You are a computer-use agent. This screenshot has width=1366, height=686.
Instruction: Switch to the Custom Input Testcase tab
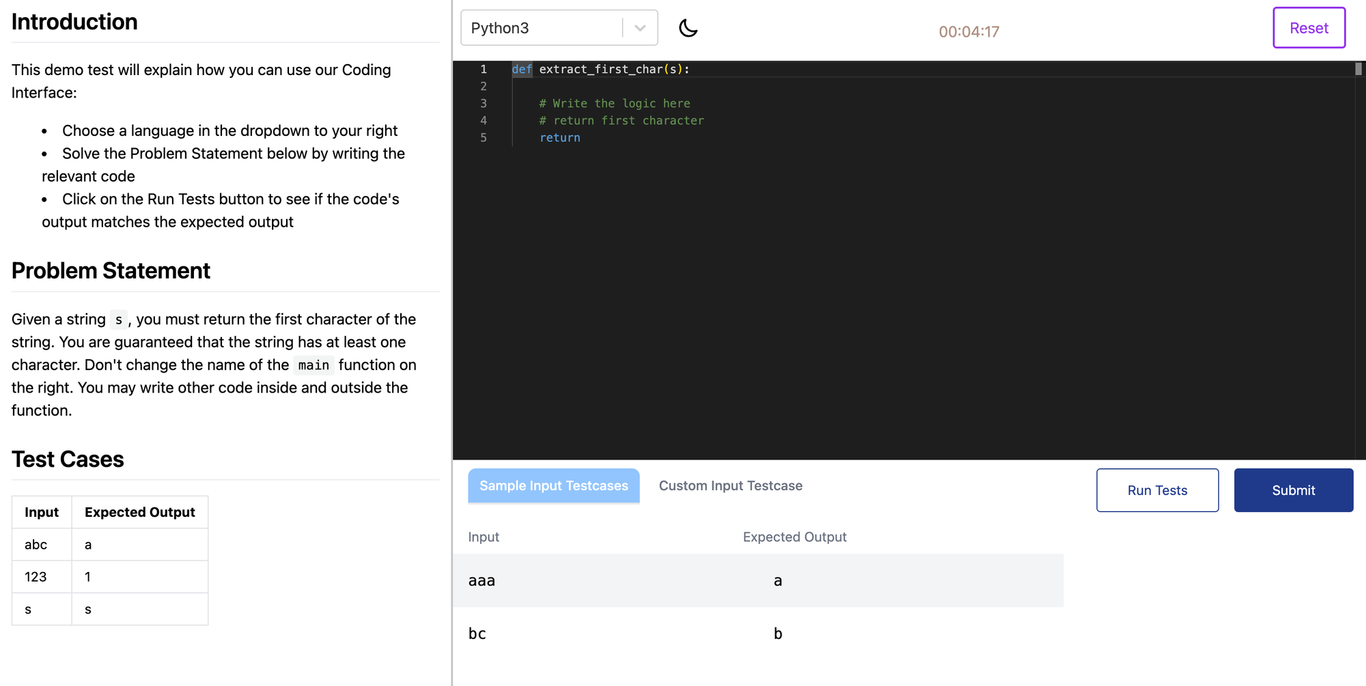click(730, 485)
